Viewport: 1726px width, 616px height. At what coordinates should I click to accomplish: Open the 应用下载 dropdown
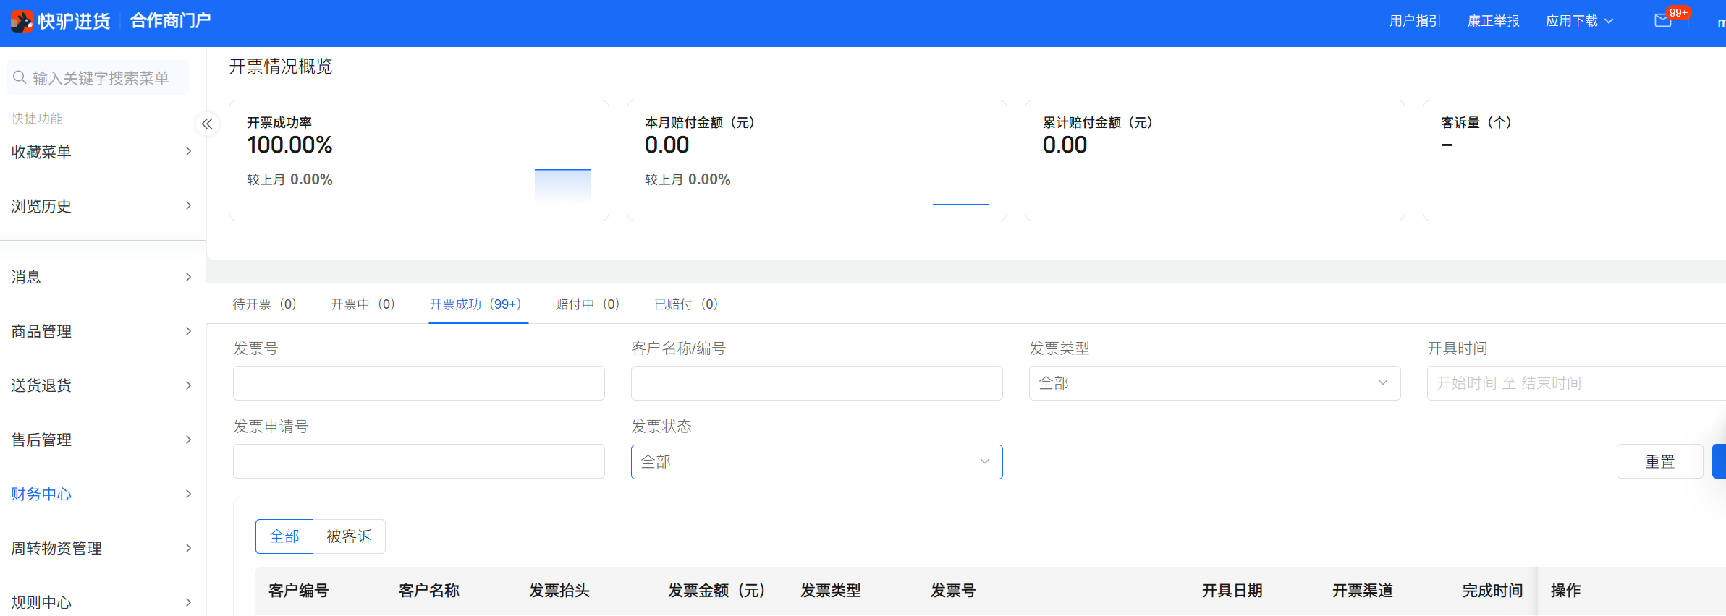coord(1579,21)
